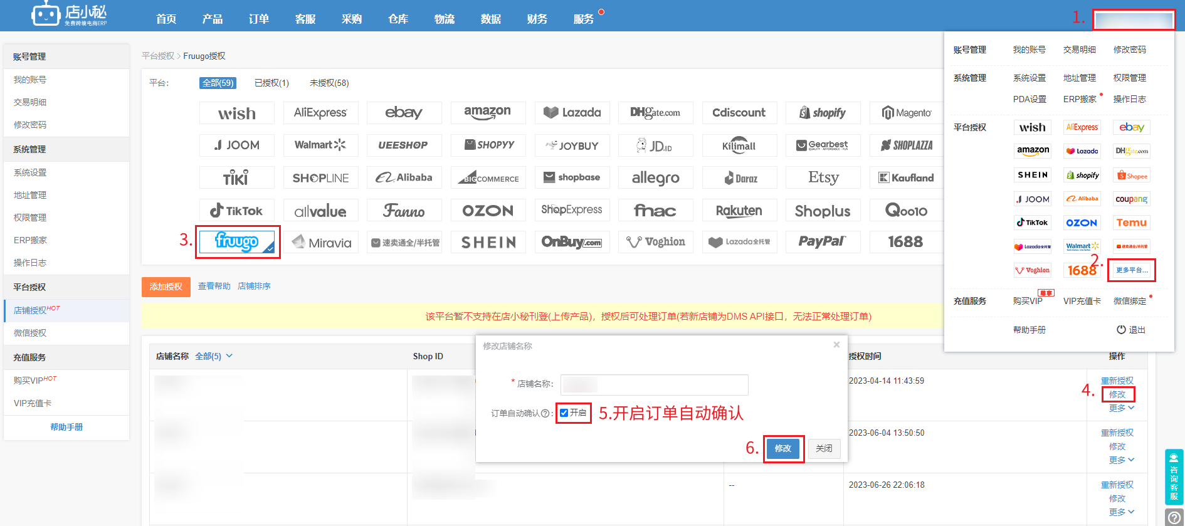
Task: Open the 店铺排序 link
Action: tap(254, 286)
